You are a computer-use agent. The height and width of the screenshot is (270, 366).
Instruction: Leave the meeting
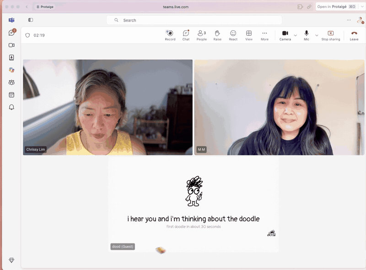354,35
